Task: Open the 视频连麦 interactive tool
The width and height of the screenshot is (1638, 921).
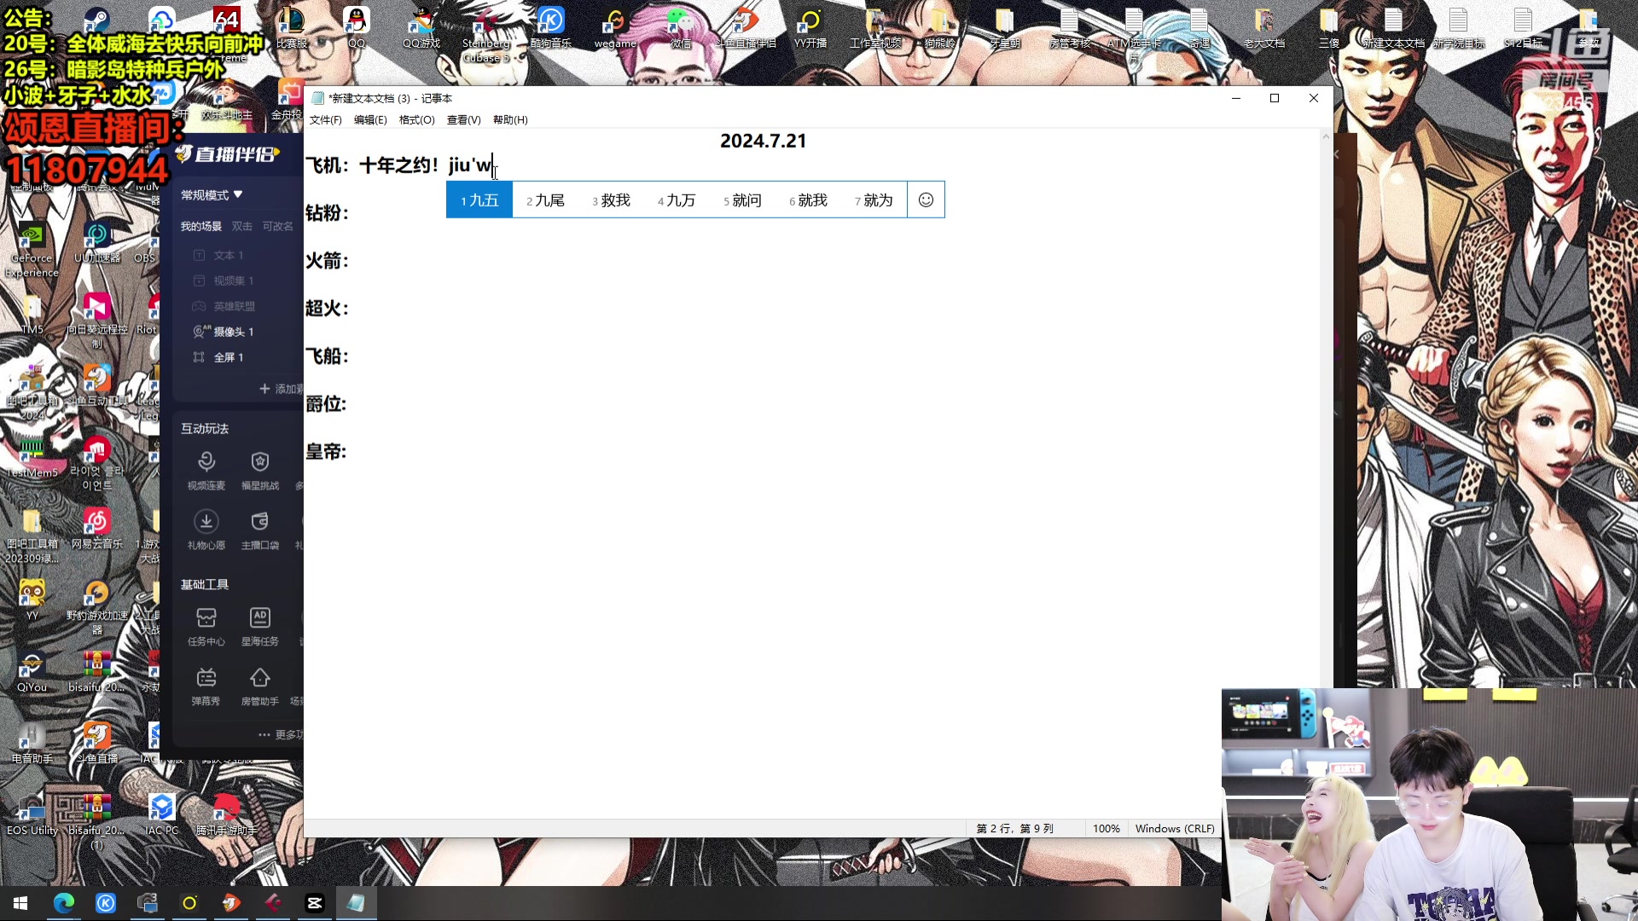Action: click(x=206, y=463)
